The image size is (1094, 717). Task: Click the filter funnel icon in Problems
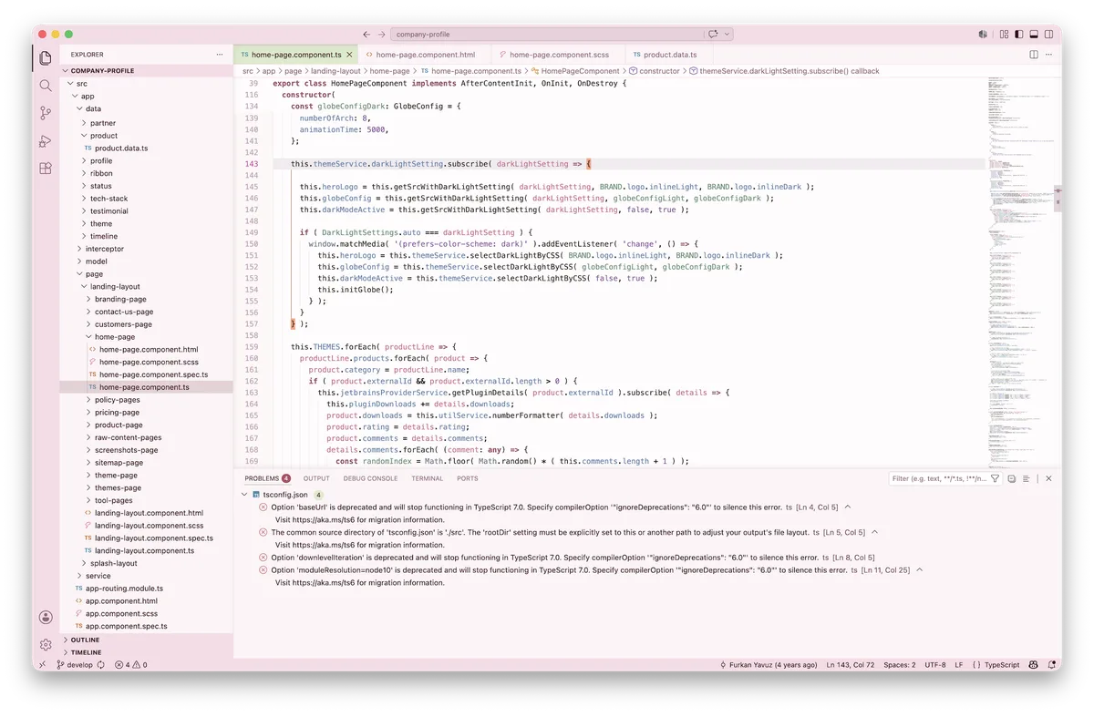[x=996, y=478]
